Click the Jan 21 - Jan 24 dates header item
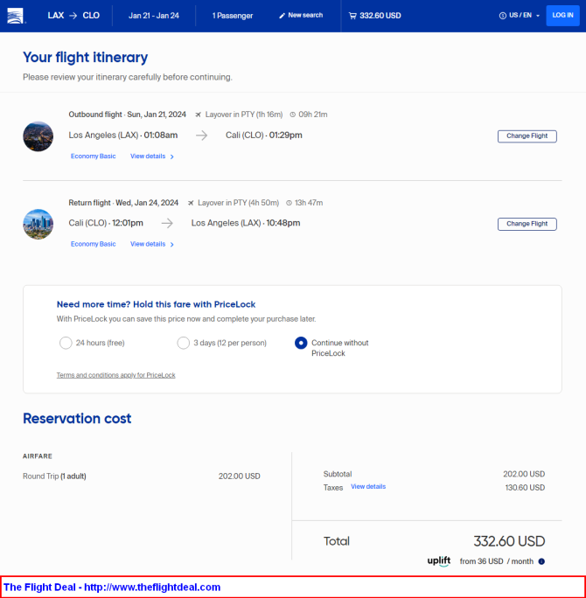586x598 pixels. pos(154,16)
